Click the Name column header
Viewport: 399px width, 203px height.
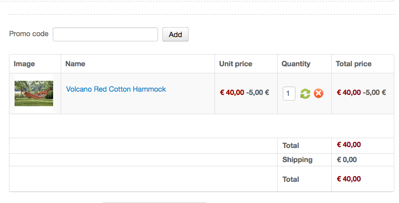click(75, 64)
